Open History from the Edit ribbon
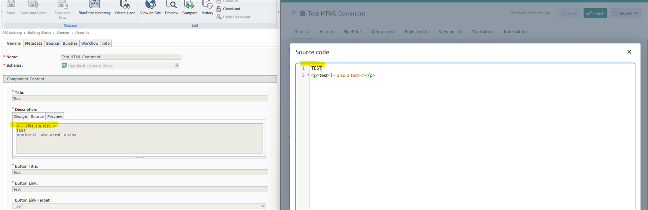This screenshot has width=648, height=210. click(x=207, y=8)
